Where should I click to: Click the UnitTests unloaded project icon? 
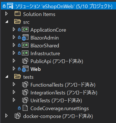click(x=25, y=100)
